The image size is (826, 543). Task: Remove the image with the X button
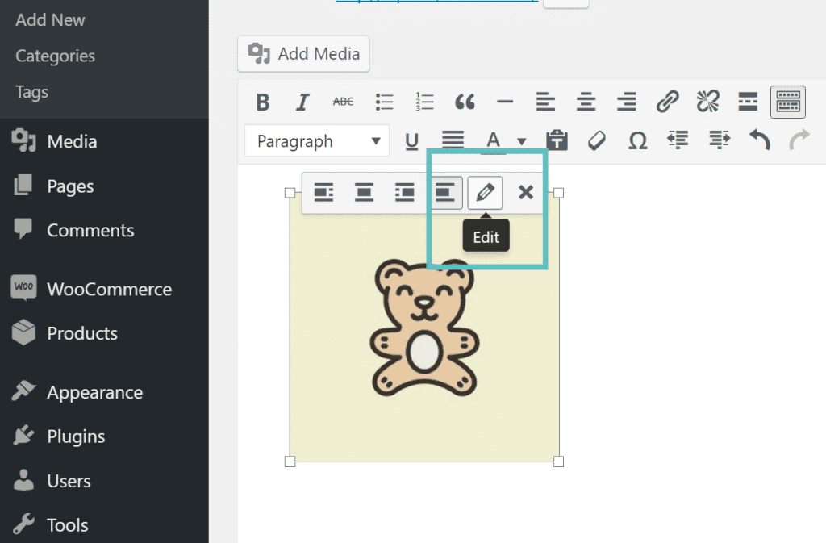pos(526,193)
